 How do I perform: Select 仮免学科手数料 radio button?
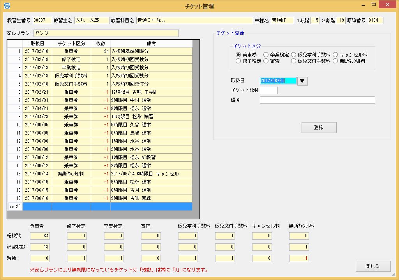294,55
